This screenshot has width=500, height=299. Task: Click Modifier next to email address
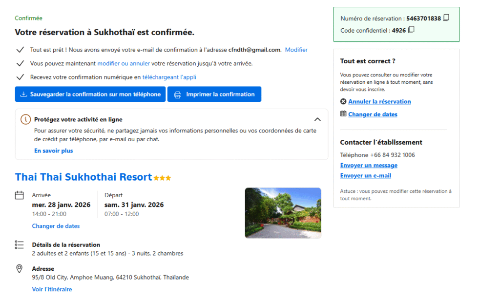296,50
